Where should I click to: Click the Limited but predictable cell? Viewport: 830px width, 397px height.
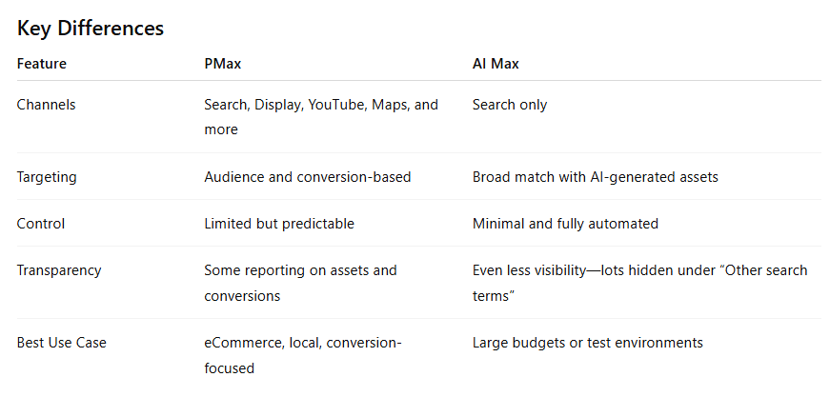(x=279, y=223)
